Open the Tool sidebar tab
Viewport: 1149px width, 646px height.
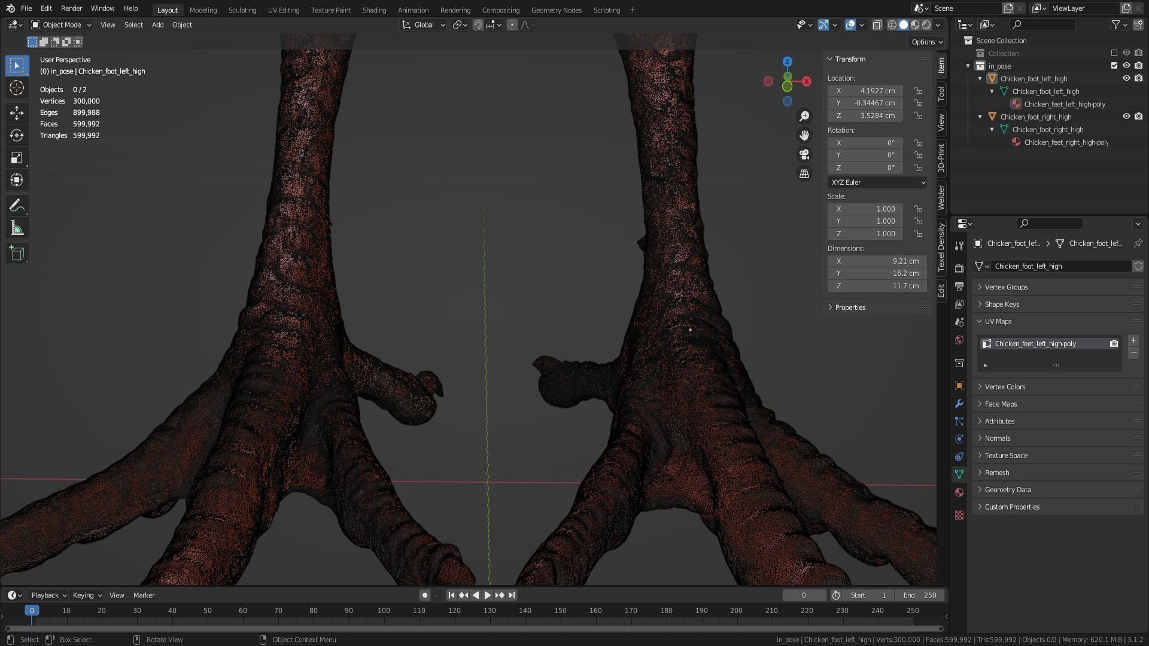coord(941,93)
